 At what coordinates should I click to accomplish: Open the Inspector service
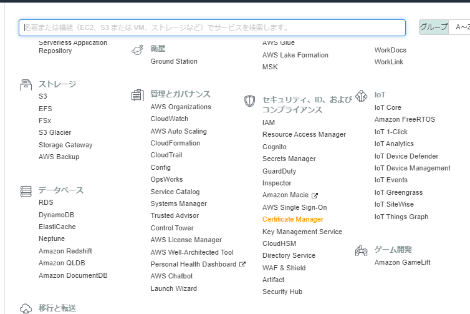[277, 183]
